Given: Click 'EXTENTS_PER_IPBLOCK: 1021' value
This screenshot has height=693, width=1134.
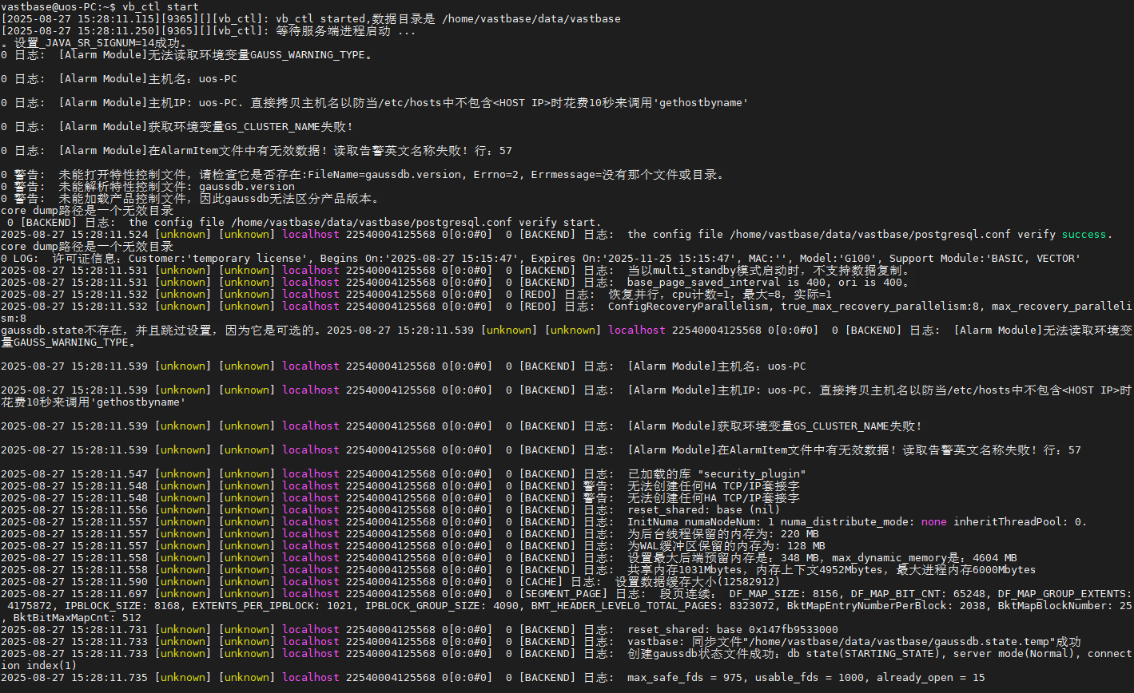Looking at the screenshot, I should pyautogui.click(x=273, y=605).
